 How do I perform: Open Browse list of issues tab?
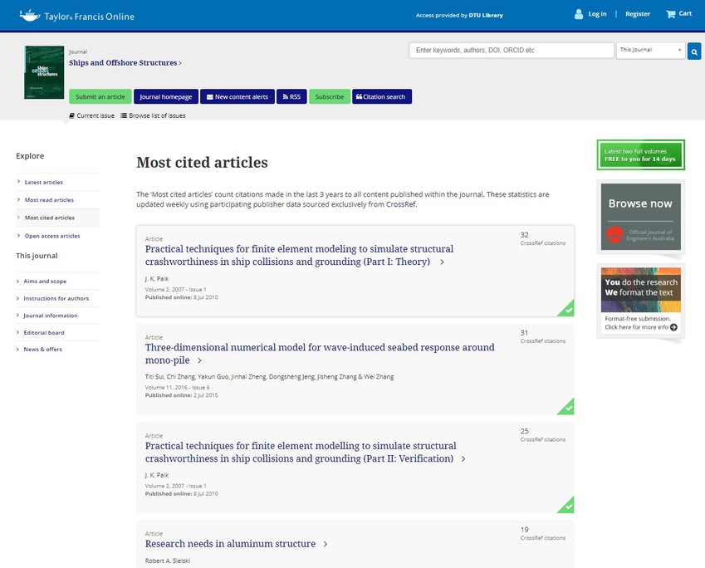click(x=154, y=115)
